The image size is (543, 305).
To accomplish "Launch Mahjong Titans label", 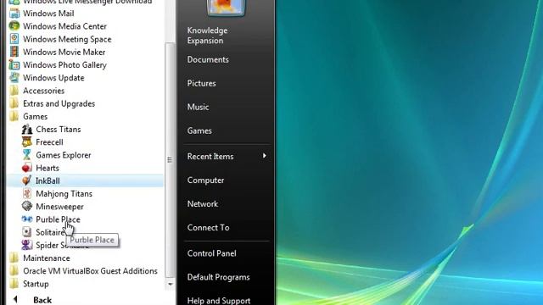I will (x=64, y=194).
